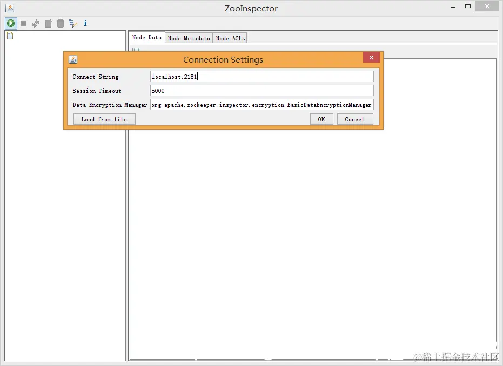Image resolution: width=503 pixels, height=366 pixels.
Task: Click the Delete Node trash icon
Action: [x=61, y=23]
